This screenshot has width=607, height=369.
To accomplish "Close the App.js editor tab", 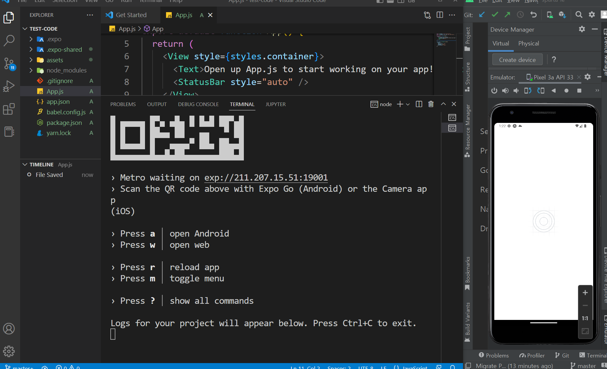I will pos(210,15).
